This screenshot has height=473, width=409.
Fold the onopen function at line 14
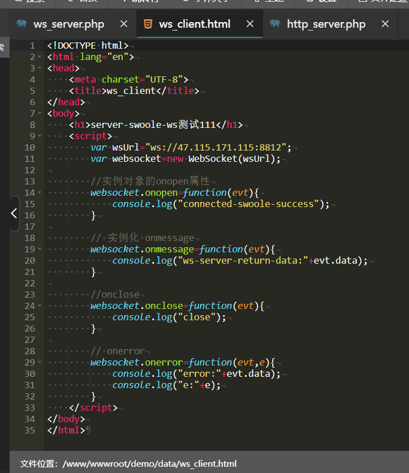click(40, 192)
